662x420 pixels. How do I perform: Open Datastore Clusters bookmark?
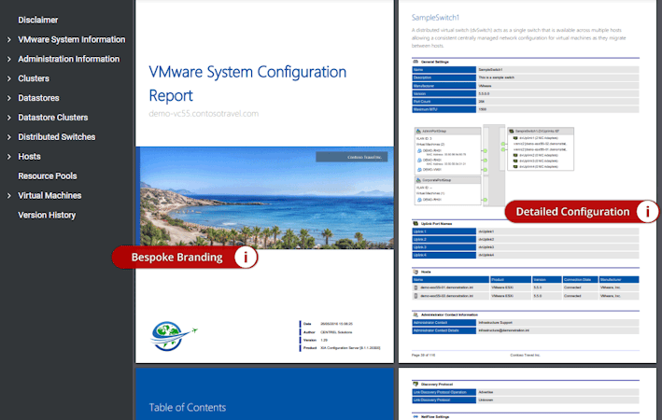[x=53, y=118]
